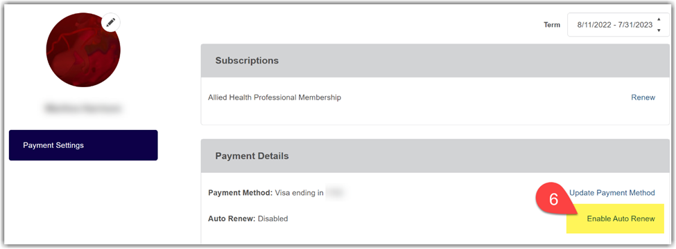Click the Payment Method label

[240, 193]
